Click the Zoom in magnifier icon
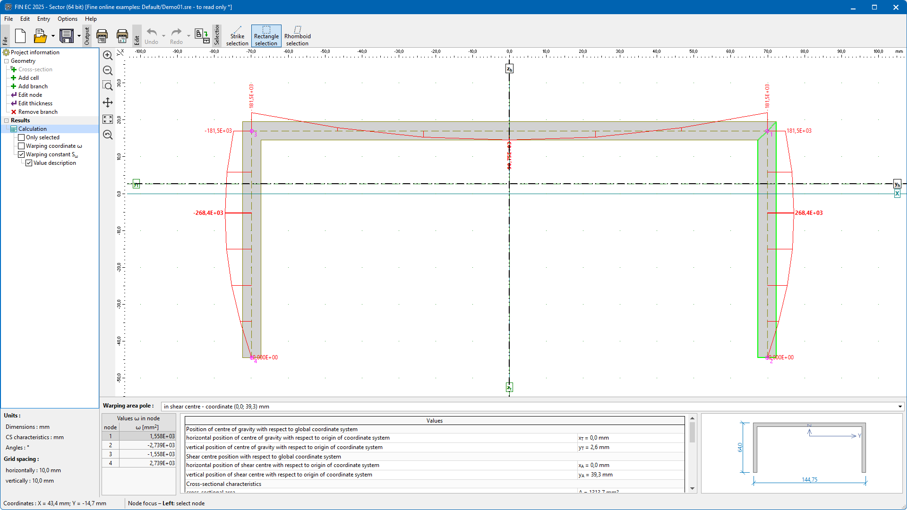Viewport: 907px width, 510px height. pyautogui.click(x=108, y=55)
